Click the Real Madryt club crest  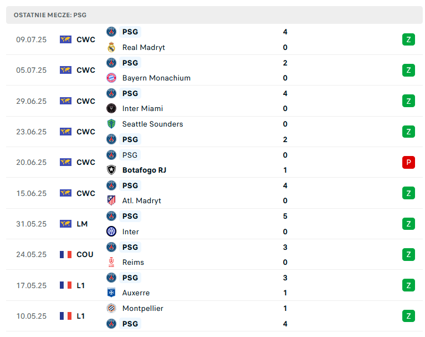pos(111,47)
